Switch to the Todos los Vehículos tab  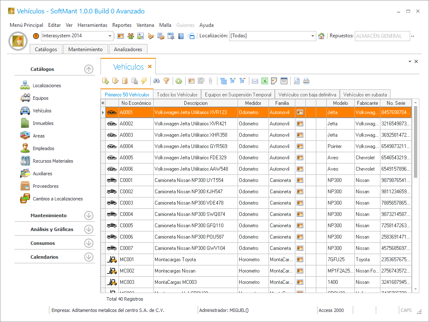click(x=177, y=94)
